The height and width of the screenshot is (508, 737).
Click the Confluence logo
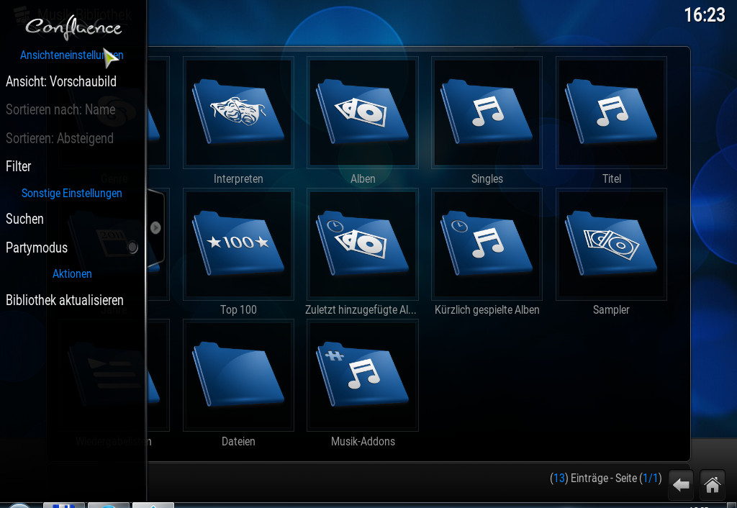pos(73,27)
